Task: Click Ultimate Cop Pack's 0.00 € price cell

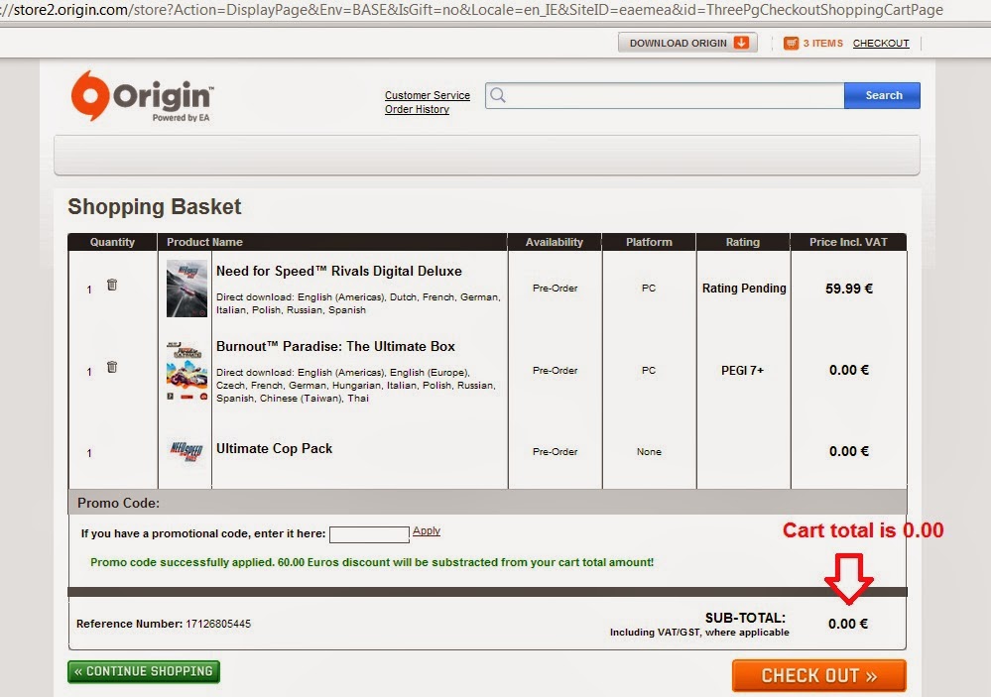Action: 849,451
